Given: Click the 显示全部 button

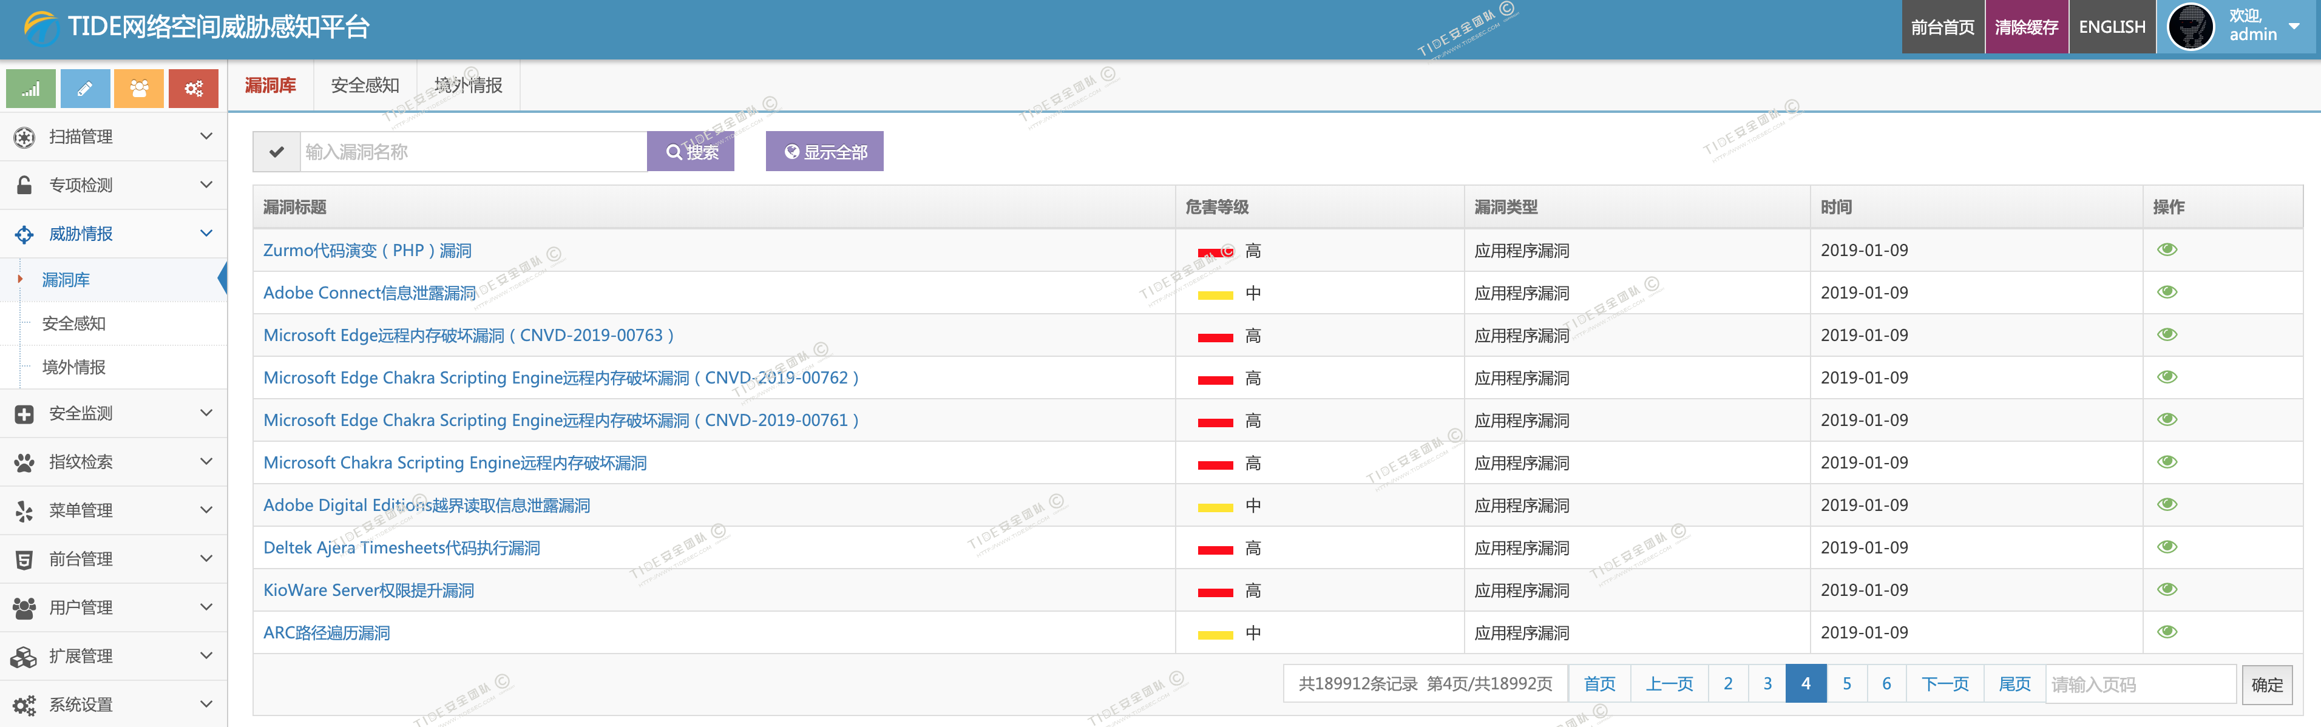Looking at the screenshot, I should (824, 151).
